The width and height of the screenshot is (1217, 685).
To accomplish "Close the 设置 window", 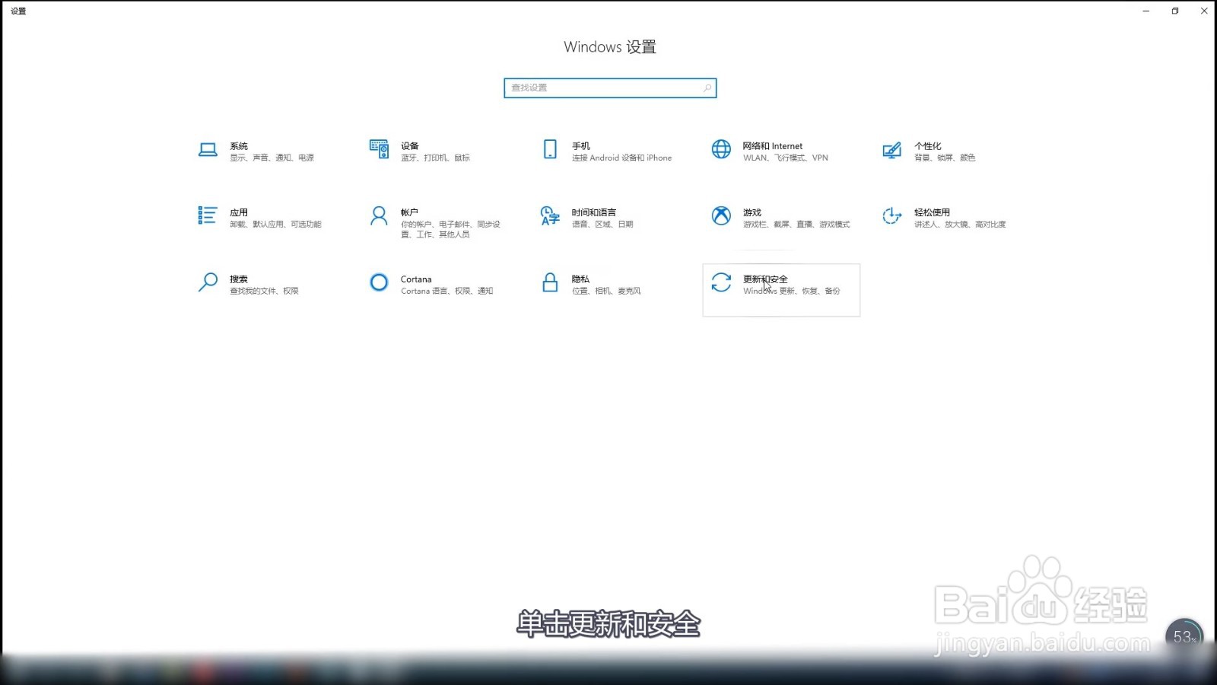I will 1204,11.
